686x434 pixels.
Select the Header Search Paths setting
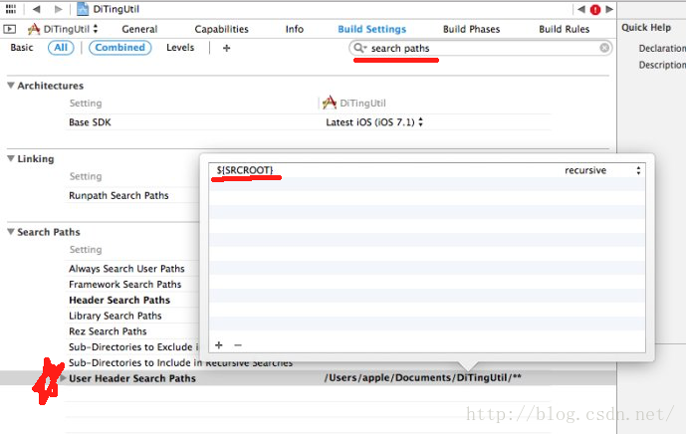click(x=119, y=300)
